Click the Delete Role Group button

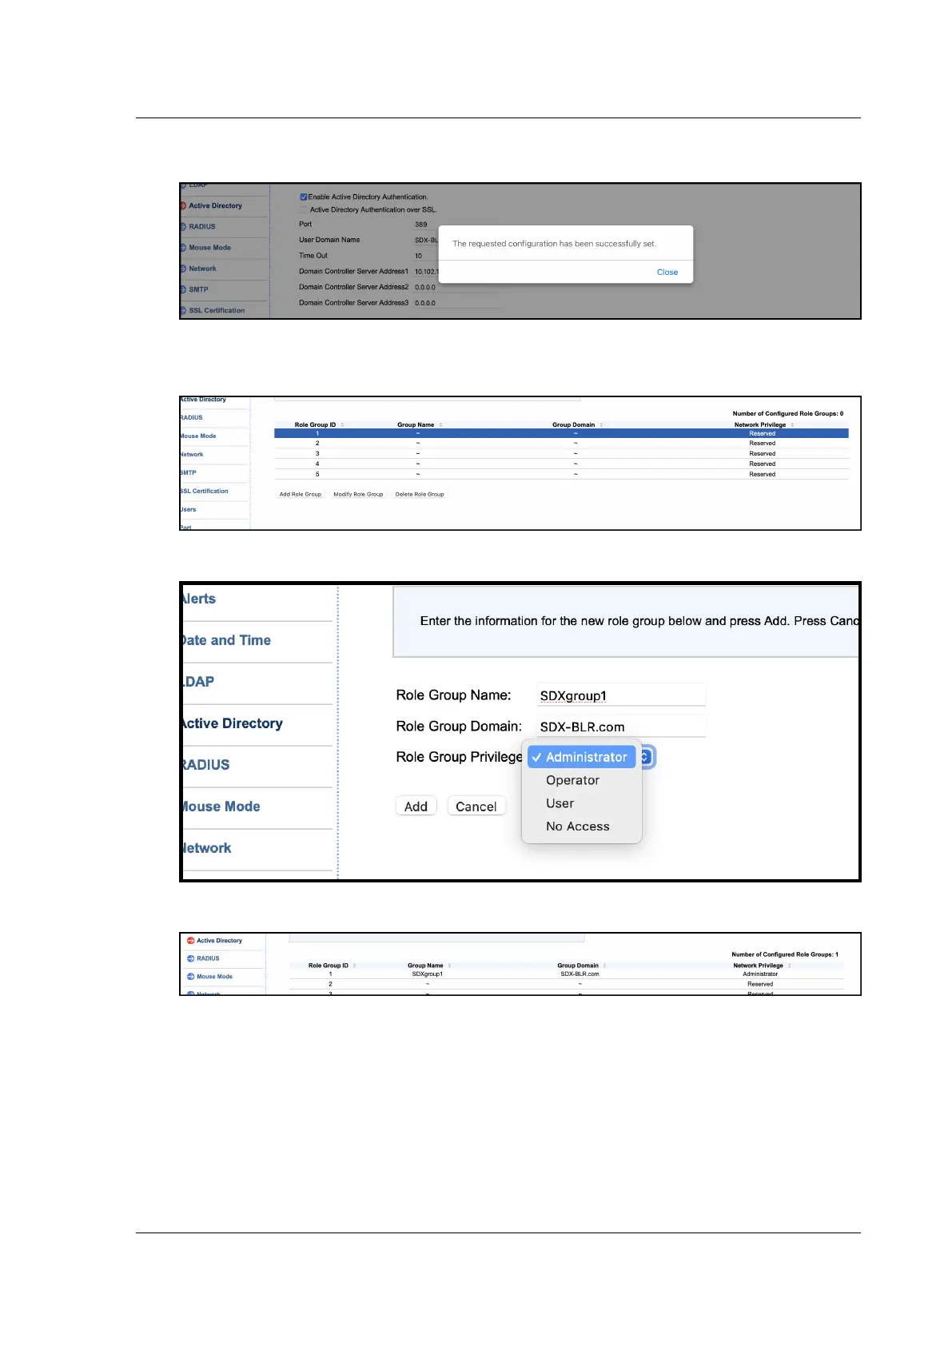pyautogui.click(x=420, y=494)
